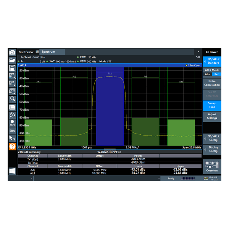
Task: Open the EBA tool
Action: [x=12, y=131]
